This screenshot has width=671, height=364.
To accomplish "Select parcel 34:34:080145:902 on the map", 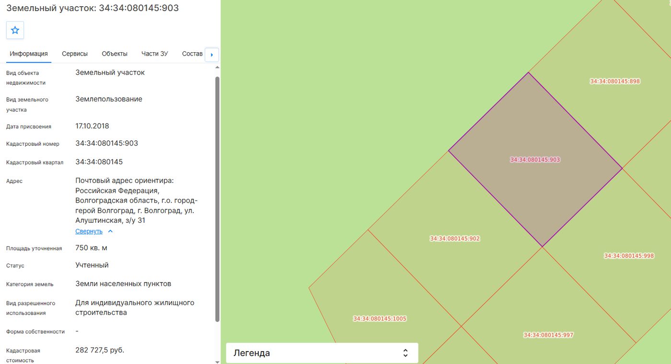I will coord(455,239).
